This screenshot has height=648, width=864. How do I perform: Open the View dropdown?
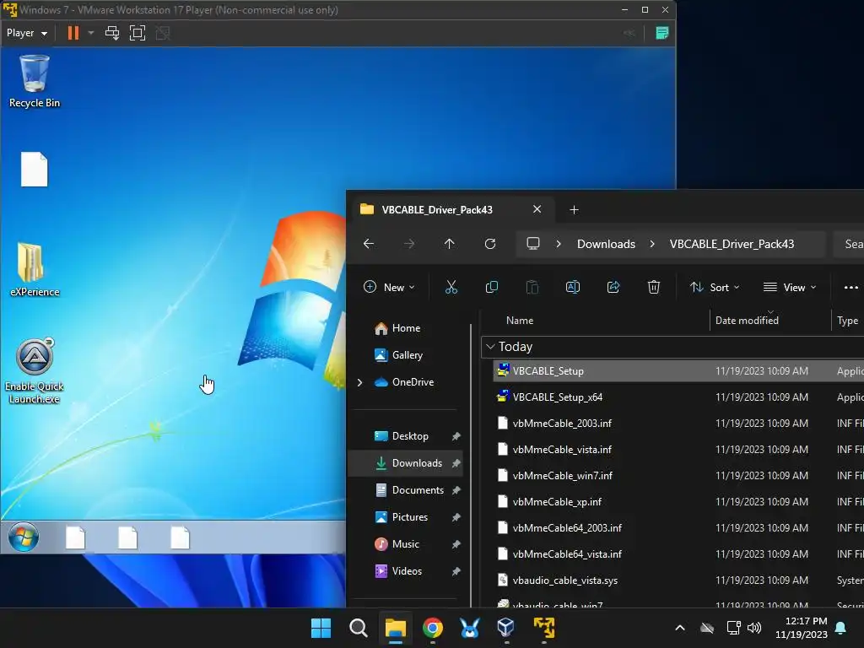(x=790, y=287)
